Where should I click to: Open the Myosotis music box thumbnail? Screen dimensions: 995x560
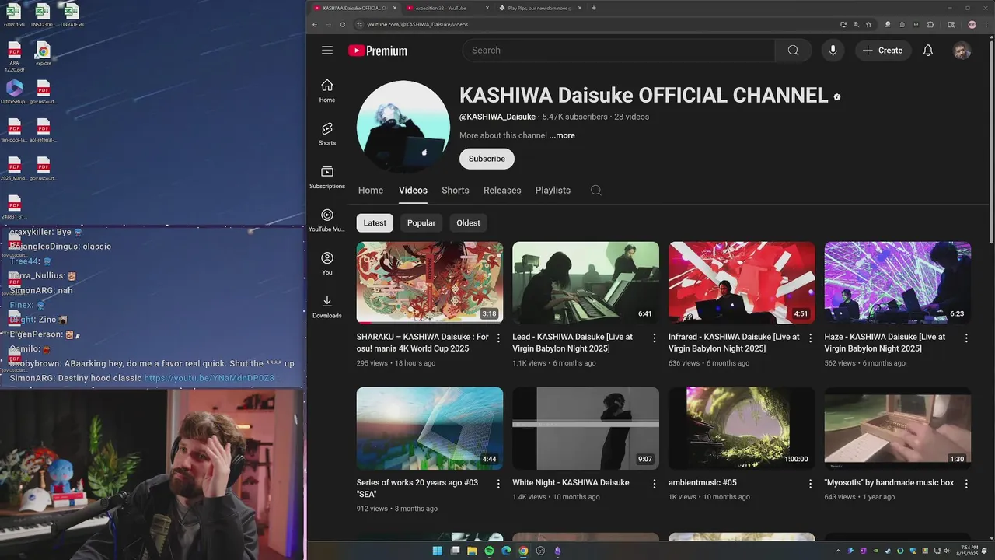(898, 428)
